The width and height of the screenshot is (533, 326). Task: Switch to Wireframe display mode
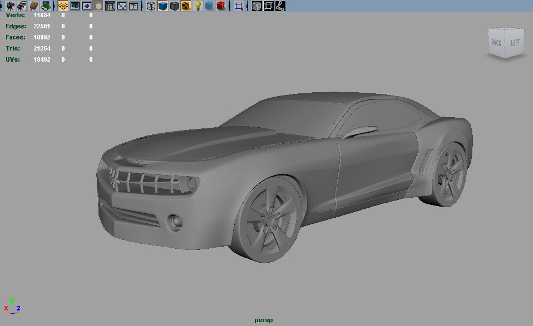coord(151,6)
